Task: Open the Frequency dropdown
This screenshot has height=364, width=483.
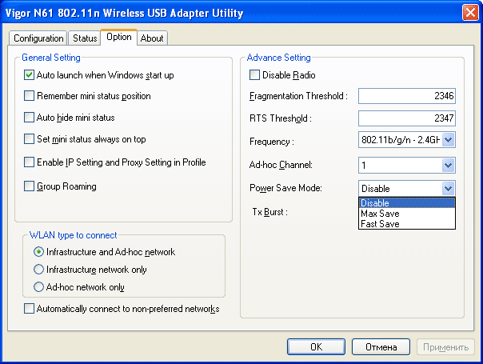Action: coord(448,140)
